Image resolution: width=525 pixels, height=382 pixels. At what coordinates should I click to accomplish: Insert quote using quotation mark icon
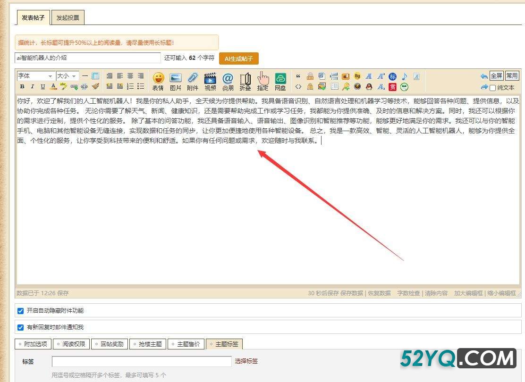click(x=298, y=76)
